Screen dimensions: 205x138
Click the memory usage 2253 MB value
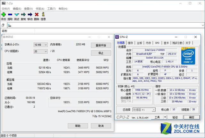coord(80,44)
